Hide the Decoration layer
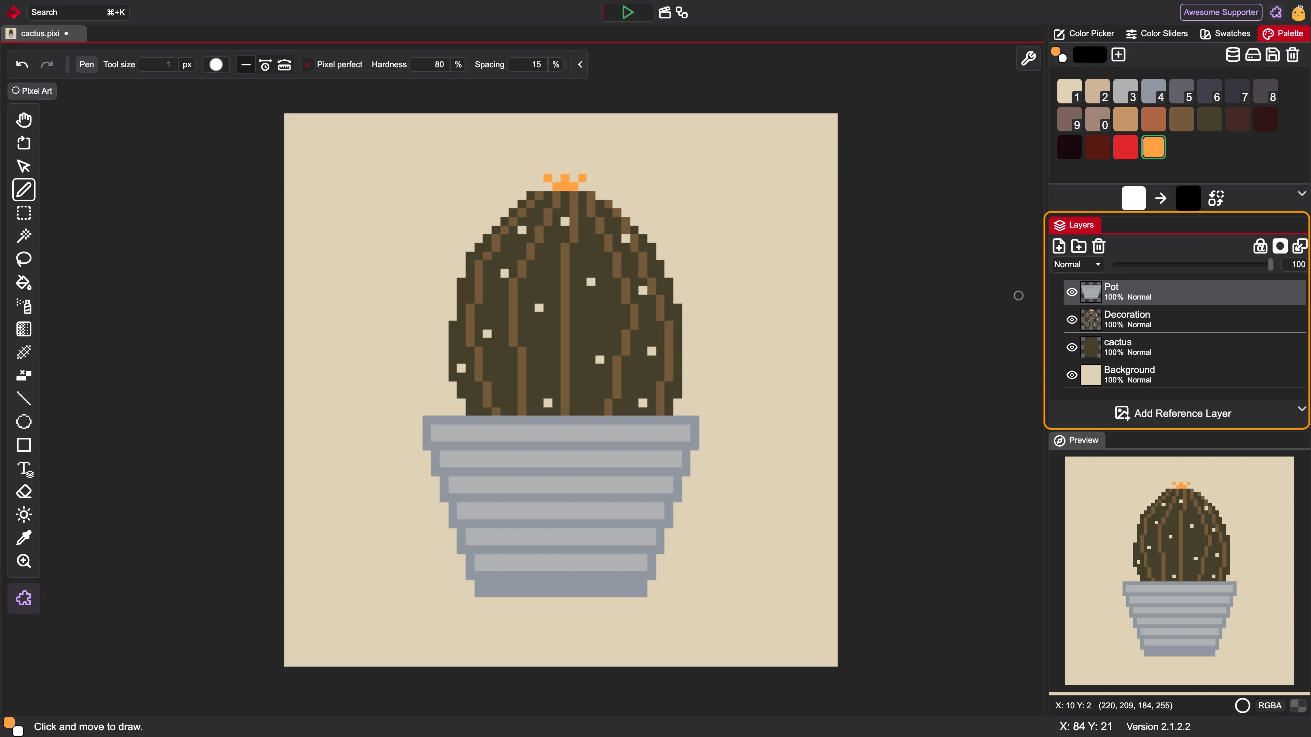Screen dimensions: 1311x737 [x=1072, y=319]
